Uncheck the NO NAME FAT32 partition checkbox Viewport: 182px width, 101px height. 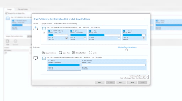point(67,38)
